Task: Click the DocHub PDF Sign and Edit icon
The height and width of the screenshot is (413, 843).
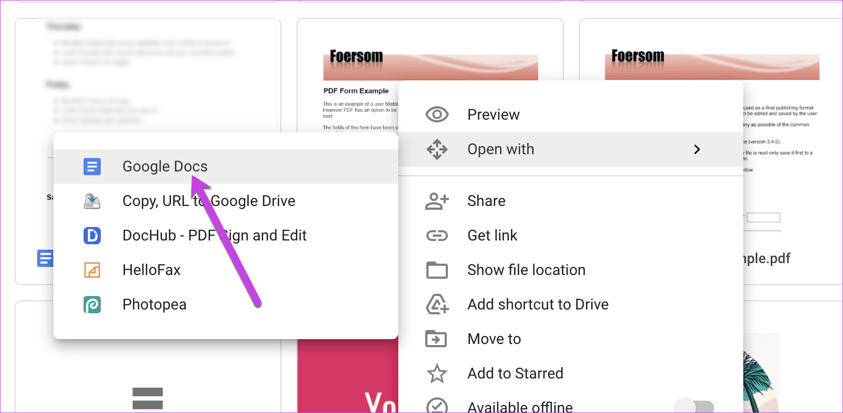Action: pyautogui.click(x=92, y=235)
